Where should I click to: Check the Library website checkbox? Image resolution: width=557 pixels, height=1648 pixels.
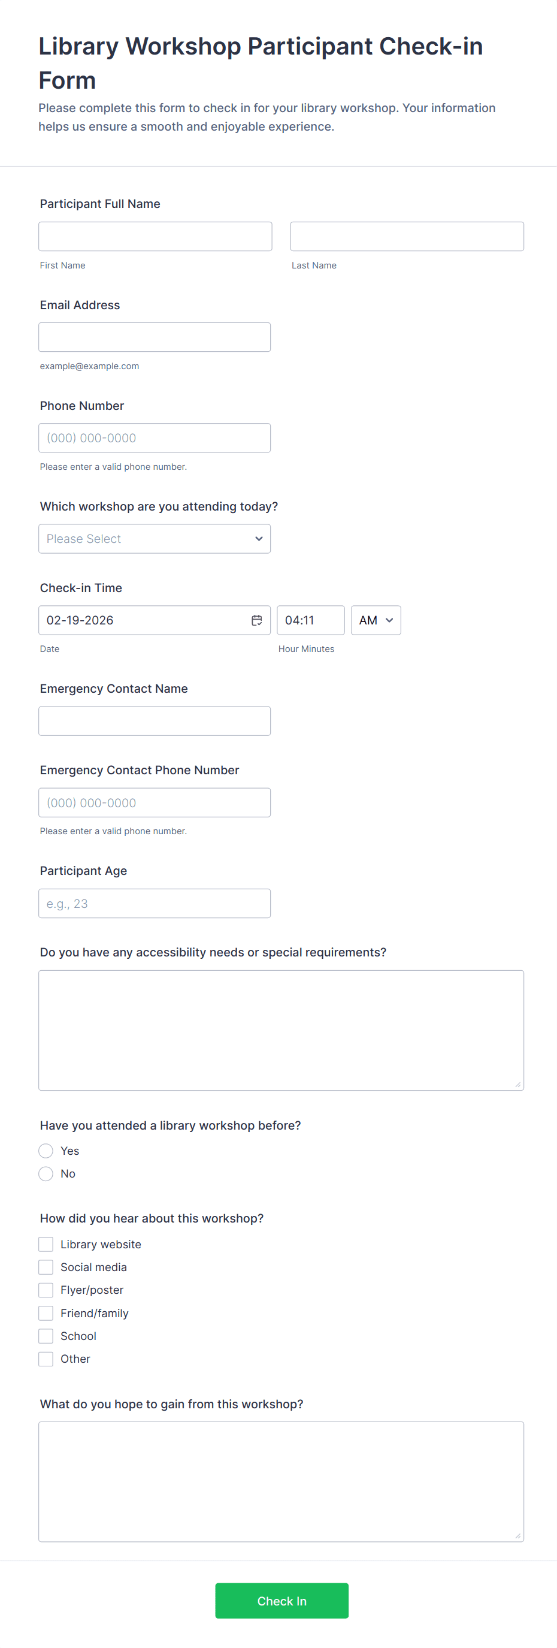point(46,1244)
